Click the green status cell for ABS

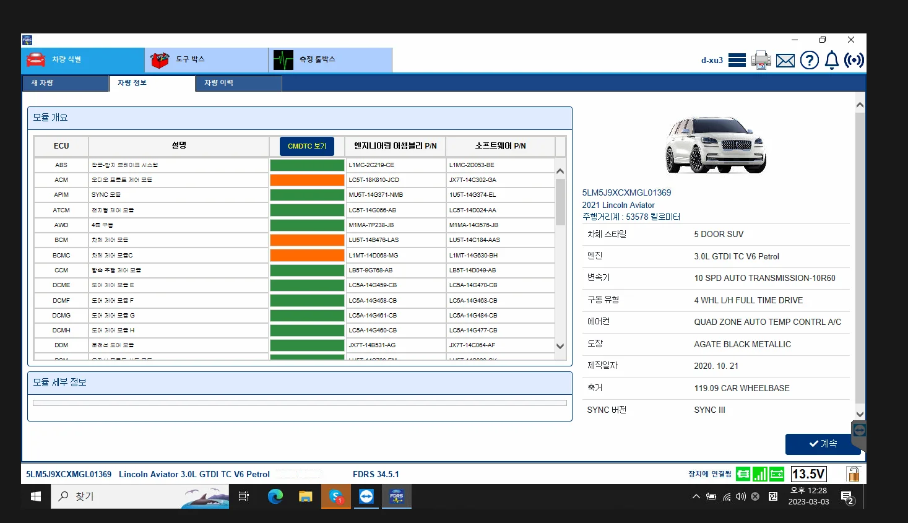point(307,165)
